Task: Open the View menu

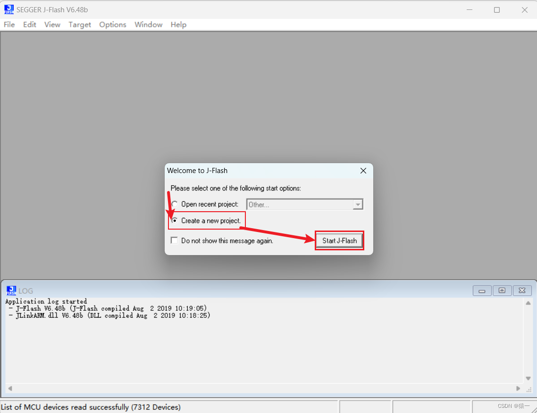Action: [52, 25]
